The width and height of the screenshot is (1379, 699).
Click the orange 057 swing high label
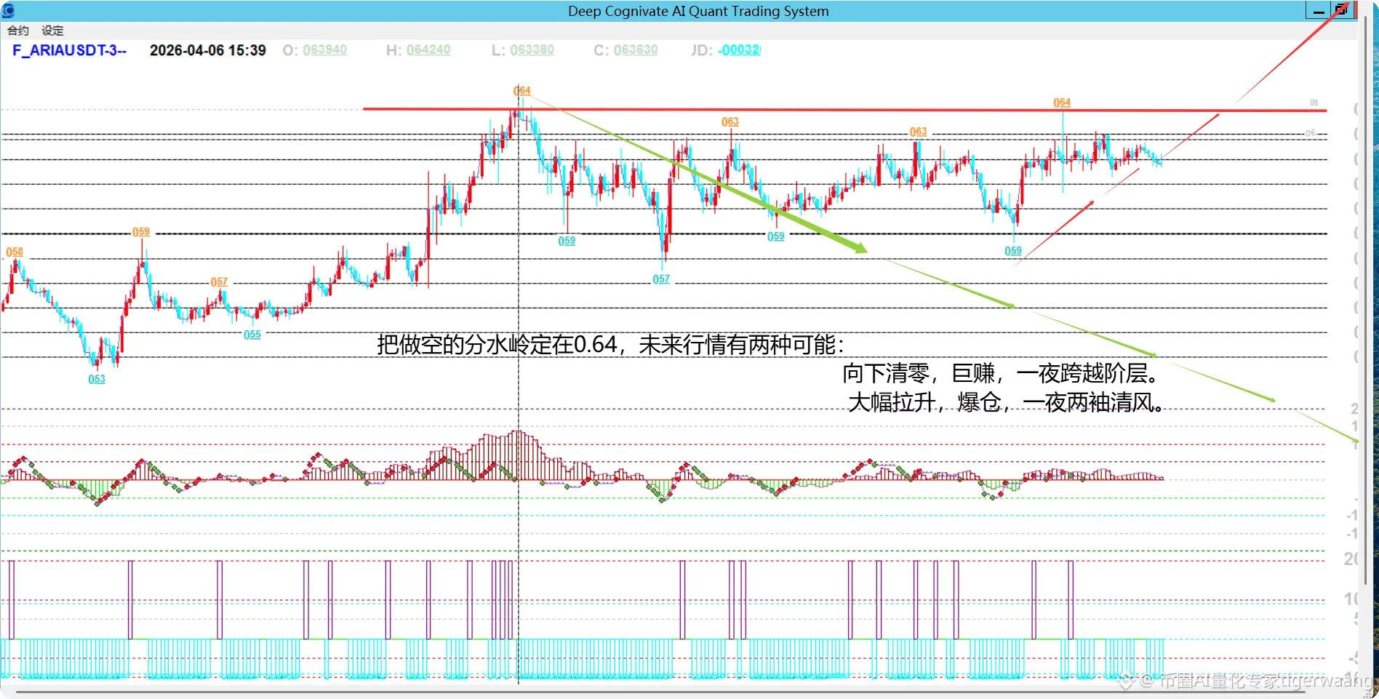(219, 281)
